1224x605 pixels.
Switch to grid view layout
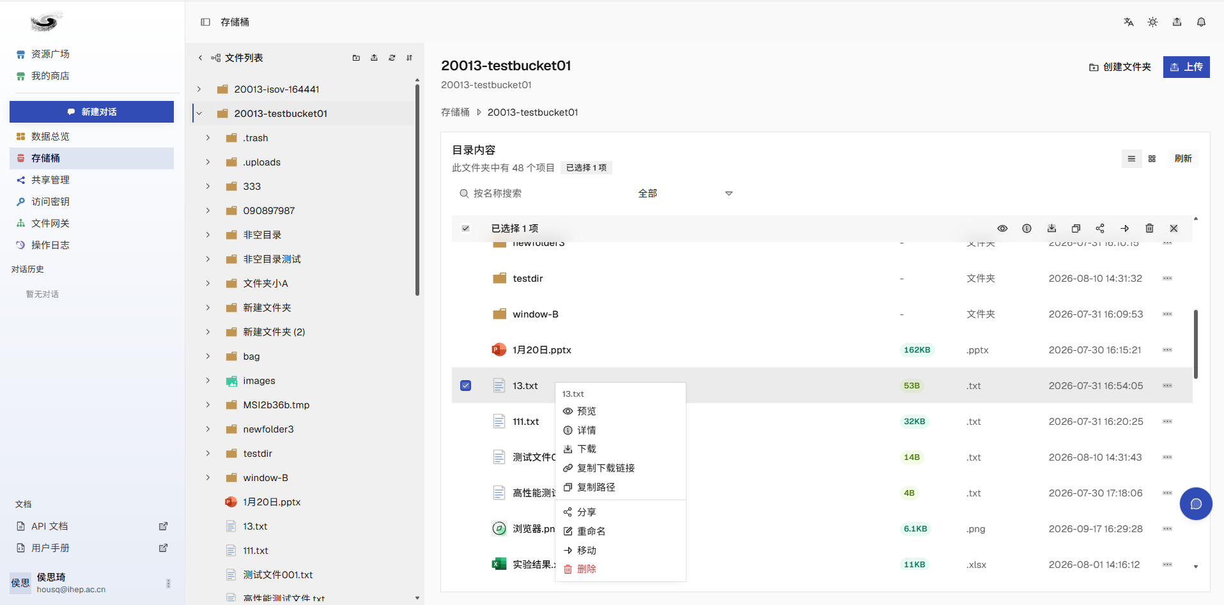1152,158
